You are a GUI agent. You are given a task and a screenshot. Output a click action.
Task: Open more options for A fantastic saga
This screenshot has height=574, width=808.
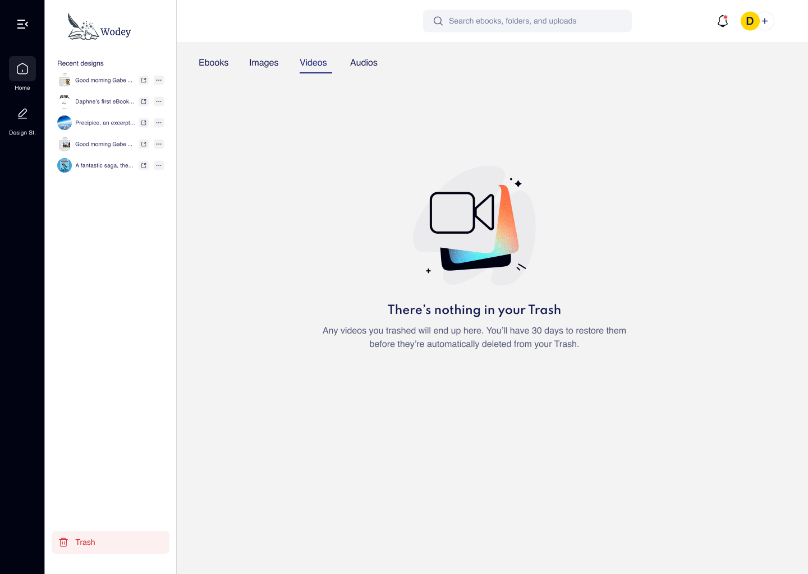(x=159, y=165)
